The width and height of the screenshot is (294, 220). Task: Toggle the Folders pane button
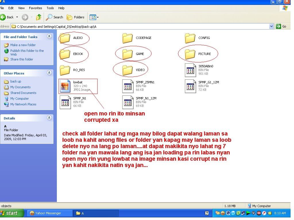76,17
